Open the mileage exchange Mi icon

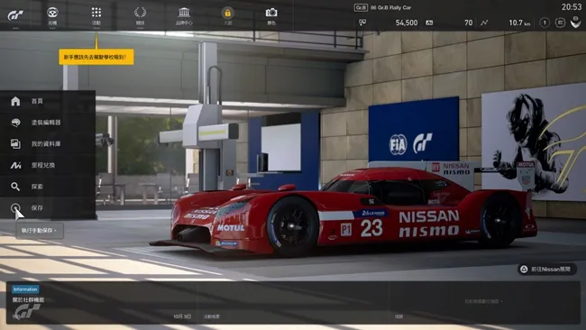[x=15, y=165]
